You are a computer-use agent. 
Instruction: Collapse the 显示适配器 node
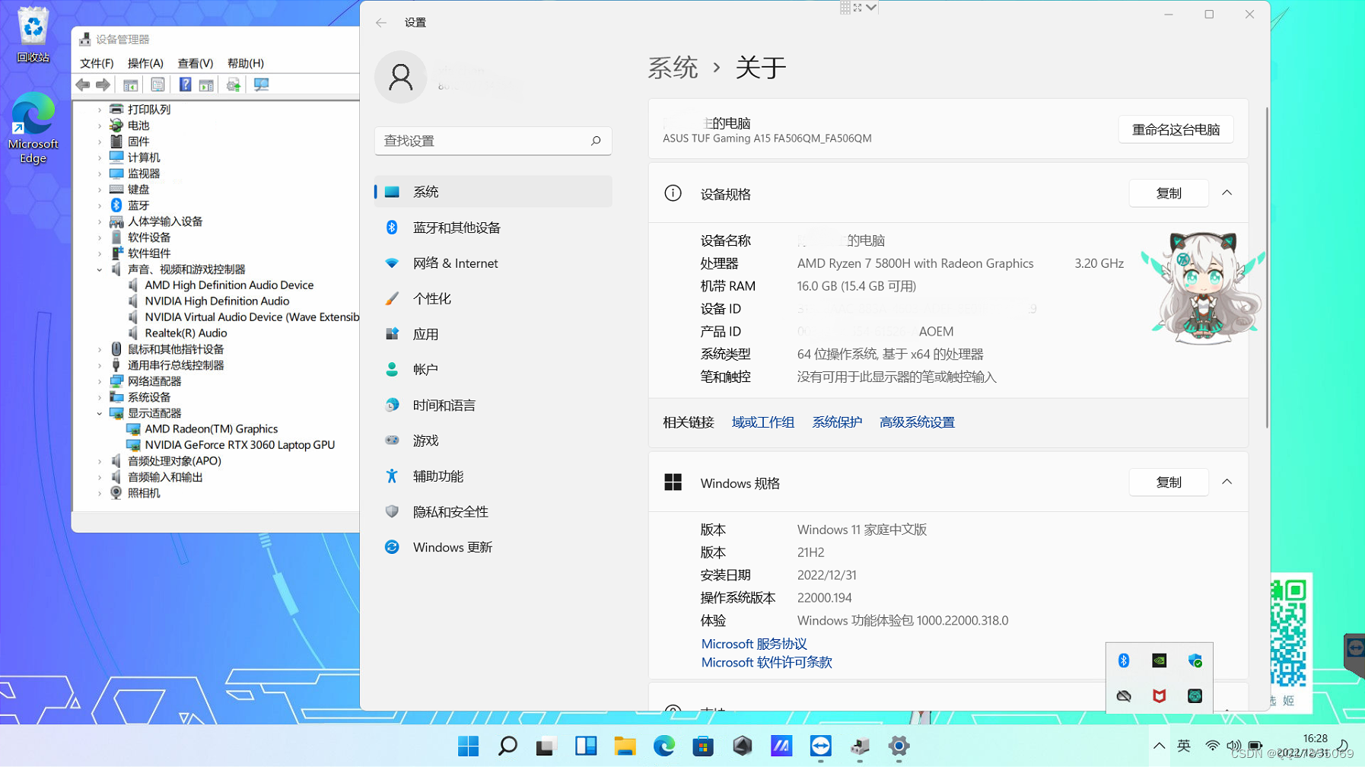[x=100, y=413]
